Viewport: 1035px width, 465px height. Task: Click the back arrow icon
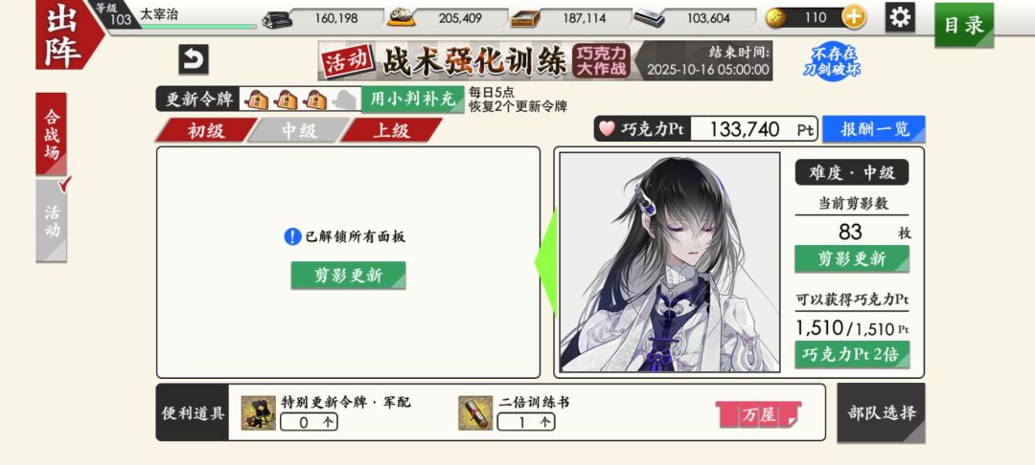pos(194,59)
